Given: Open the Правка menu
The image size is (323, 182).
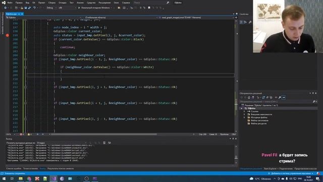Looking at the screenshot, I should coord(19,3).
